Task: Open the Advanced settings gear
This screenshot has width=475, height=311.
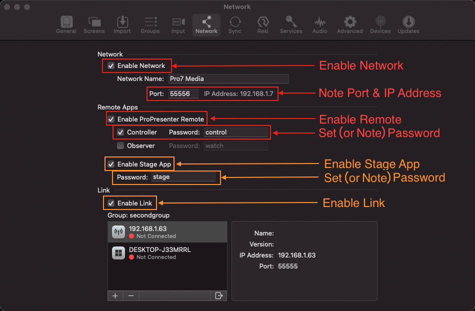Action: 350,25
